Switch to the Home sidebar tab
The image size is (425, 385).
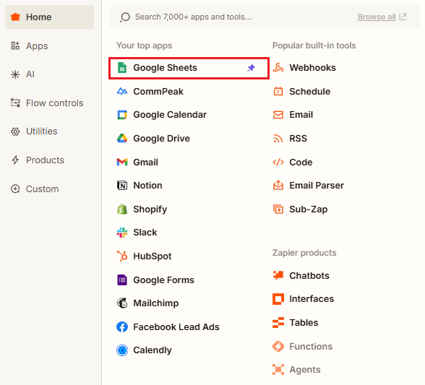(50, 17)
